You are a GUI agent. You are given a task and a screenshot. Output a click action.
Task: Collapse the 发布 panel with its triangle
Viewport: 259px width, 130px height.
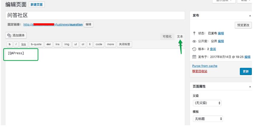tap(250, 16)
